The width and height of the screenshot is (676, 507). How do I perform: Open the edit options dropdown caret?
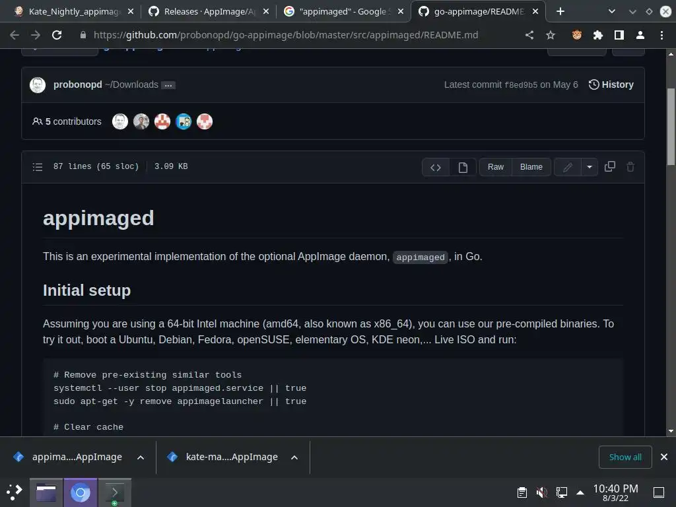590,167
